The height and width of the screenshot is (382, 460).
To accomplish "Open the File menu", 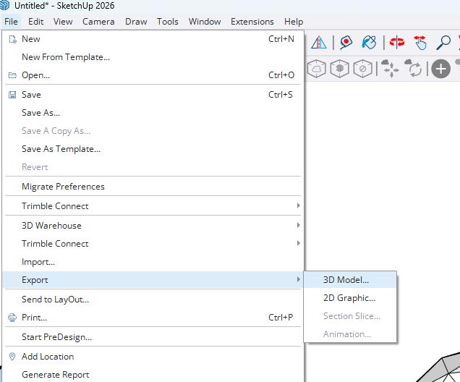I will [x=11, y=22].
